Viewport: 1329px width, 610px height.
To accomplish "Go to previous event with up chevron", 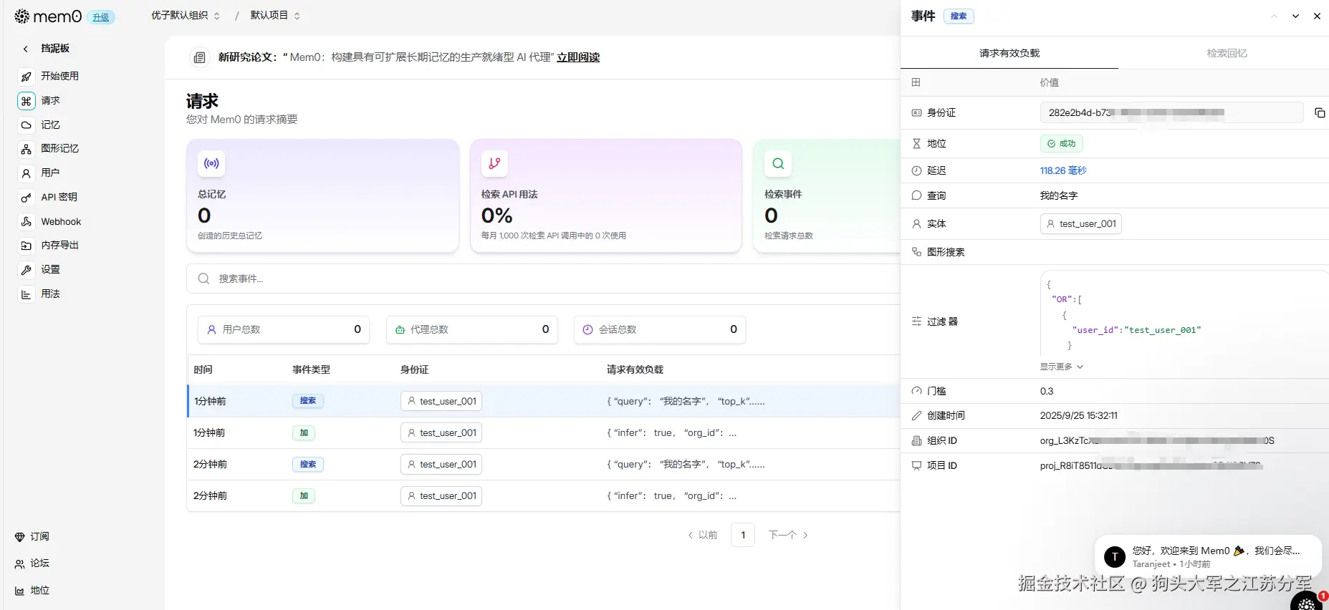I will pos(1274,16).
